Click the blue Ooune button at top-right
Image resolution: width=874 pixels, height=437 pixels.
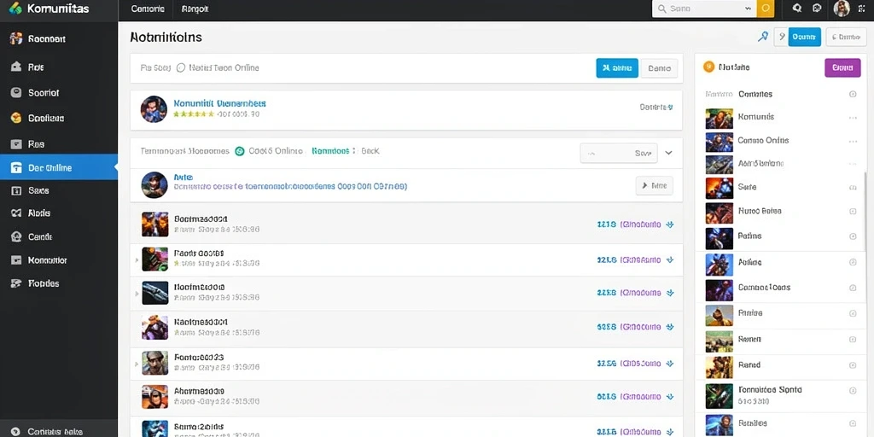(x=804, y=37)
